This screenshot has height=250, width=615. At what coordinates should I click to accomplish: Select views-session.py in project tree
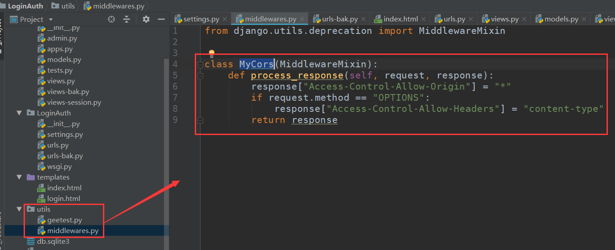tap(74, 102)
